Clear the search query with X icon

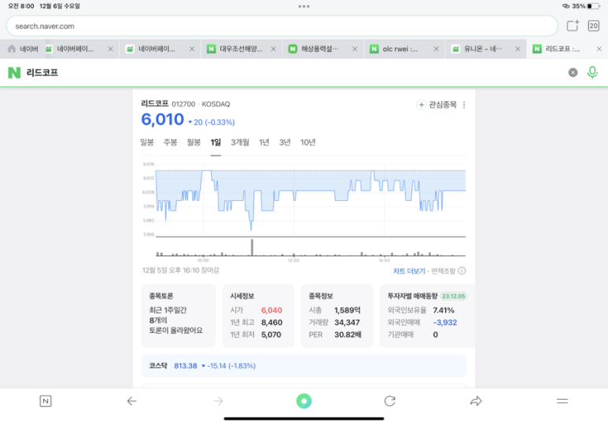click(573, 72)
